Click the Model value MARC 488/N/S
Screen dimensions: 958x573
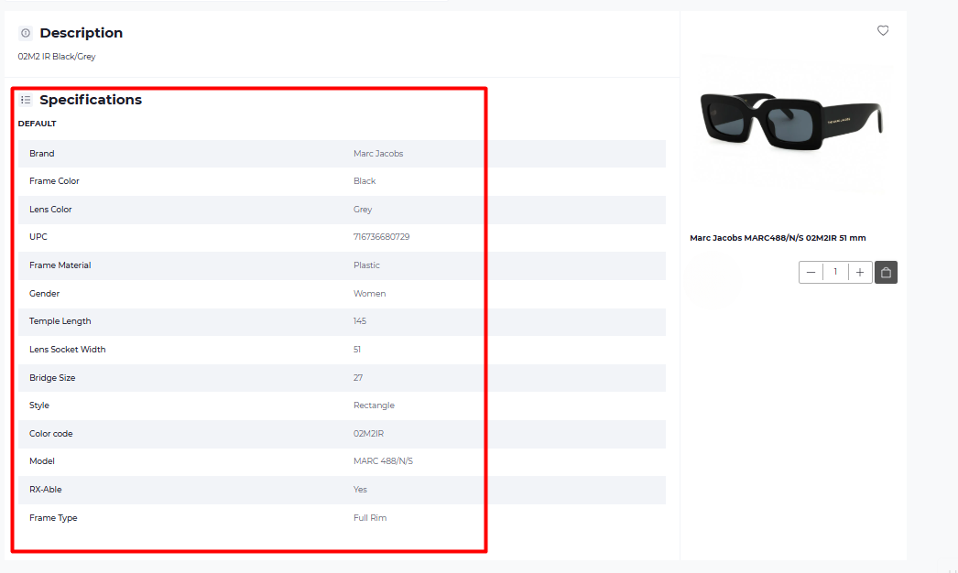pyautogui.click(x=383, y=461)
